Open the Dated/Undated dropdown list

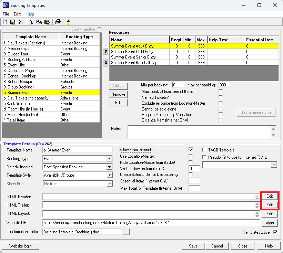pyautogui.click(x=109, y=167)
